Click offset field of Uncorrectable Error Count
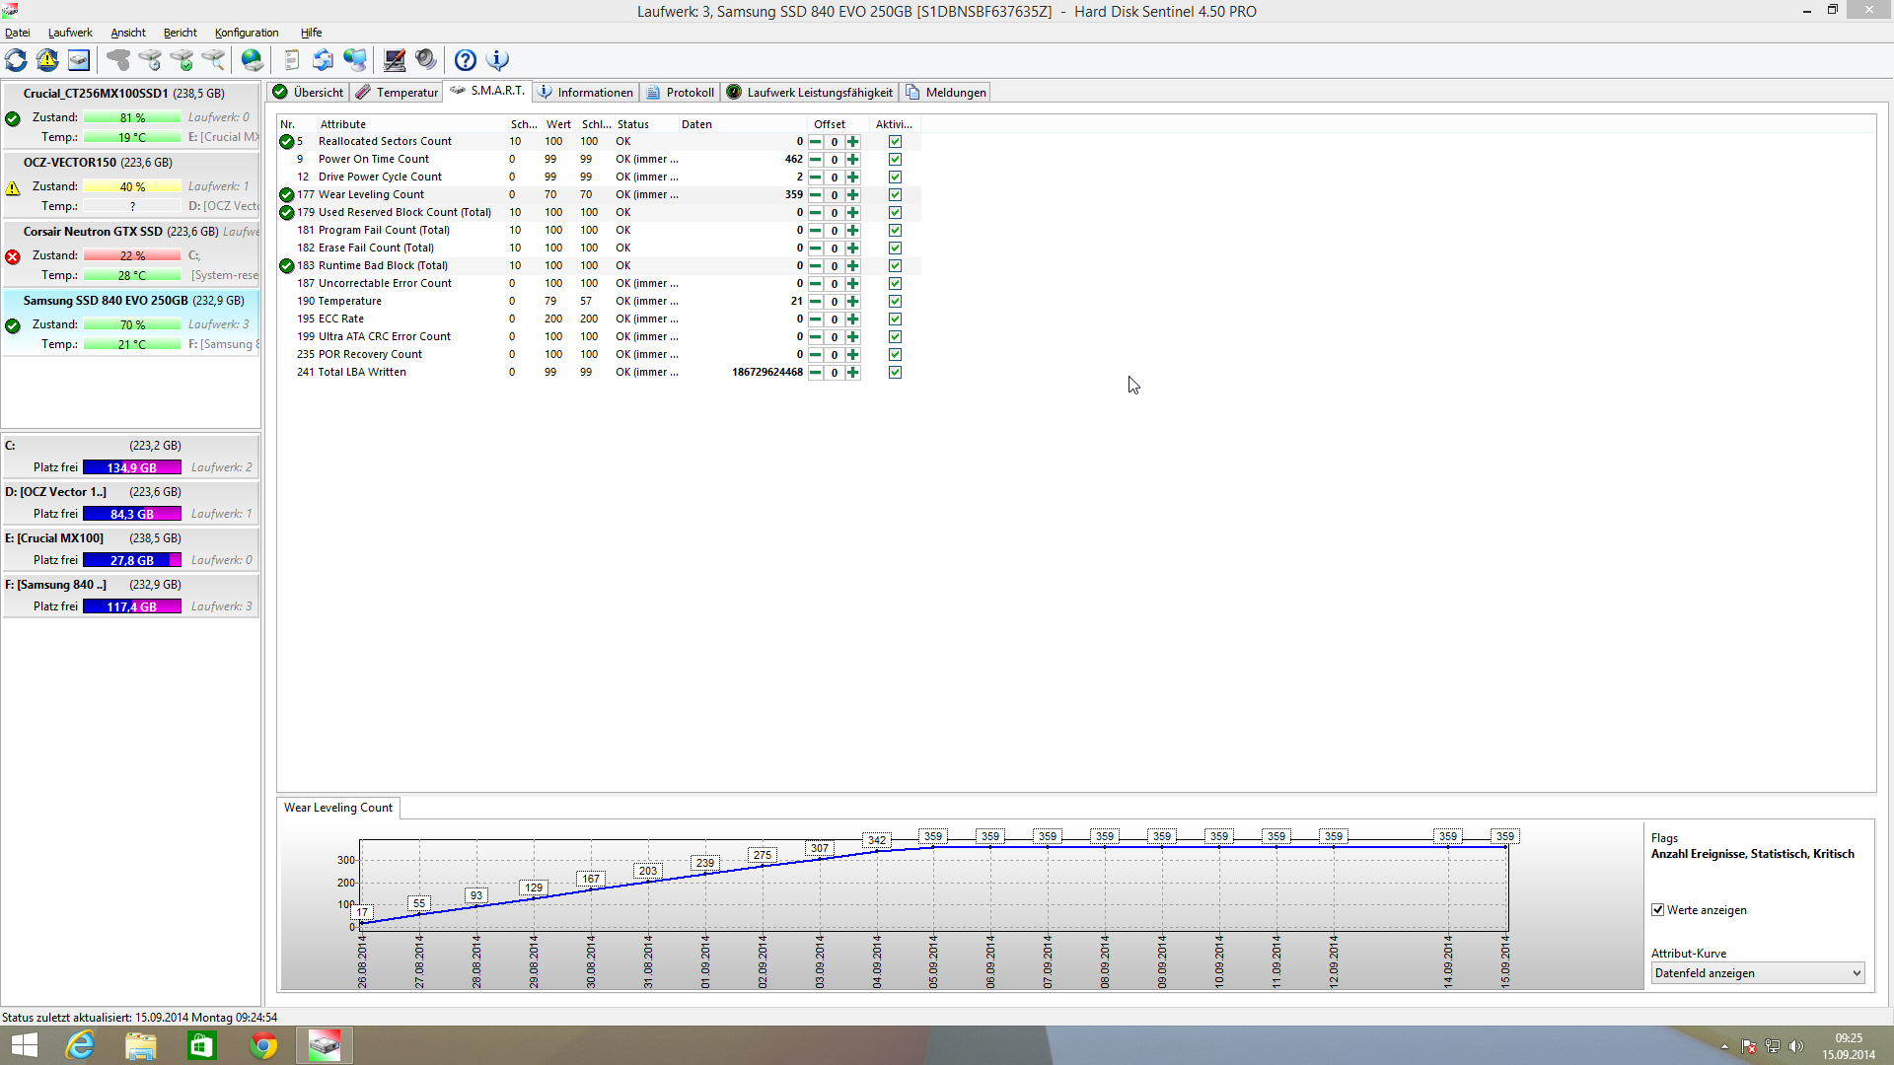Viewport: 1894px width, 1065px height. pyautogui.click(x=835, y=284)
